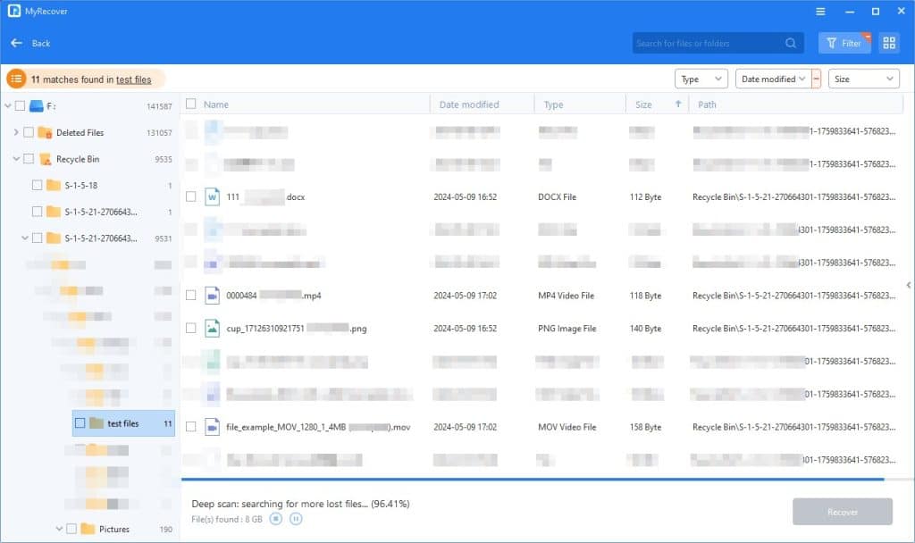This screenshot has height=543, width=915.
Task: Click the Deleted Files folder icon
Action: [x=45, y=133]
